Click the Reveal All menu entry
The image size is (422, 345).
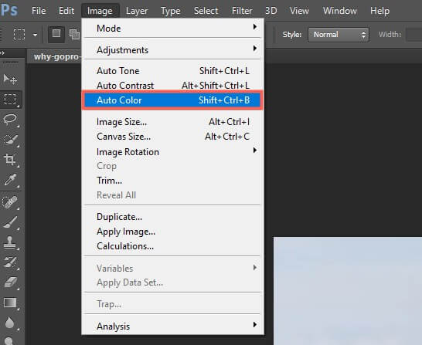pyautogui.click(x=172, y=195)
